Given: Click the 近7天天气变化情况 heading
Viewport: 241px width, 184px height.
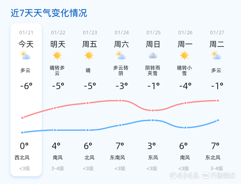Looking at the screenshot, I should pos(49,13).
